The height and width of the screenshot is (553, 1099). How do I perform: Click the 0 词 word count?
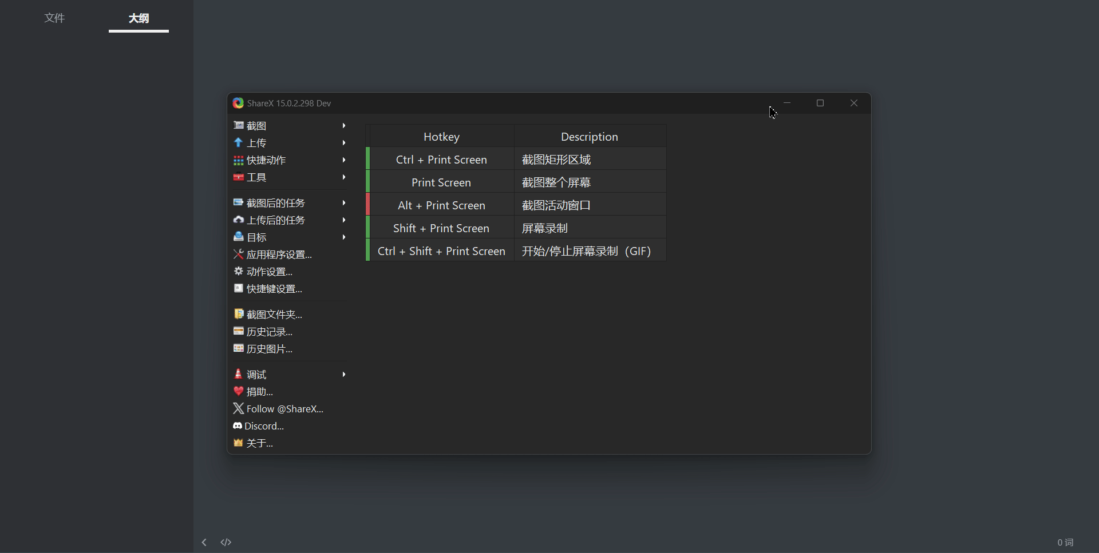pyautogui.click(x=1065, y=542)
